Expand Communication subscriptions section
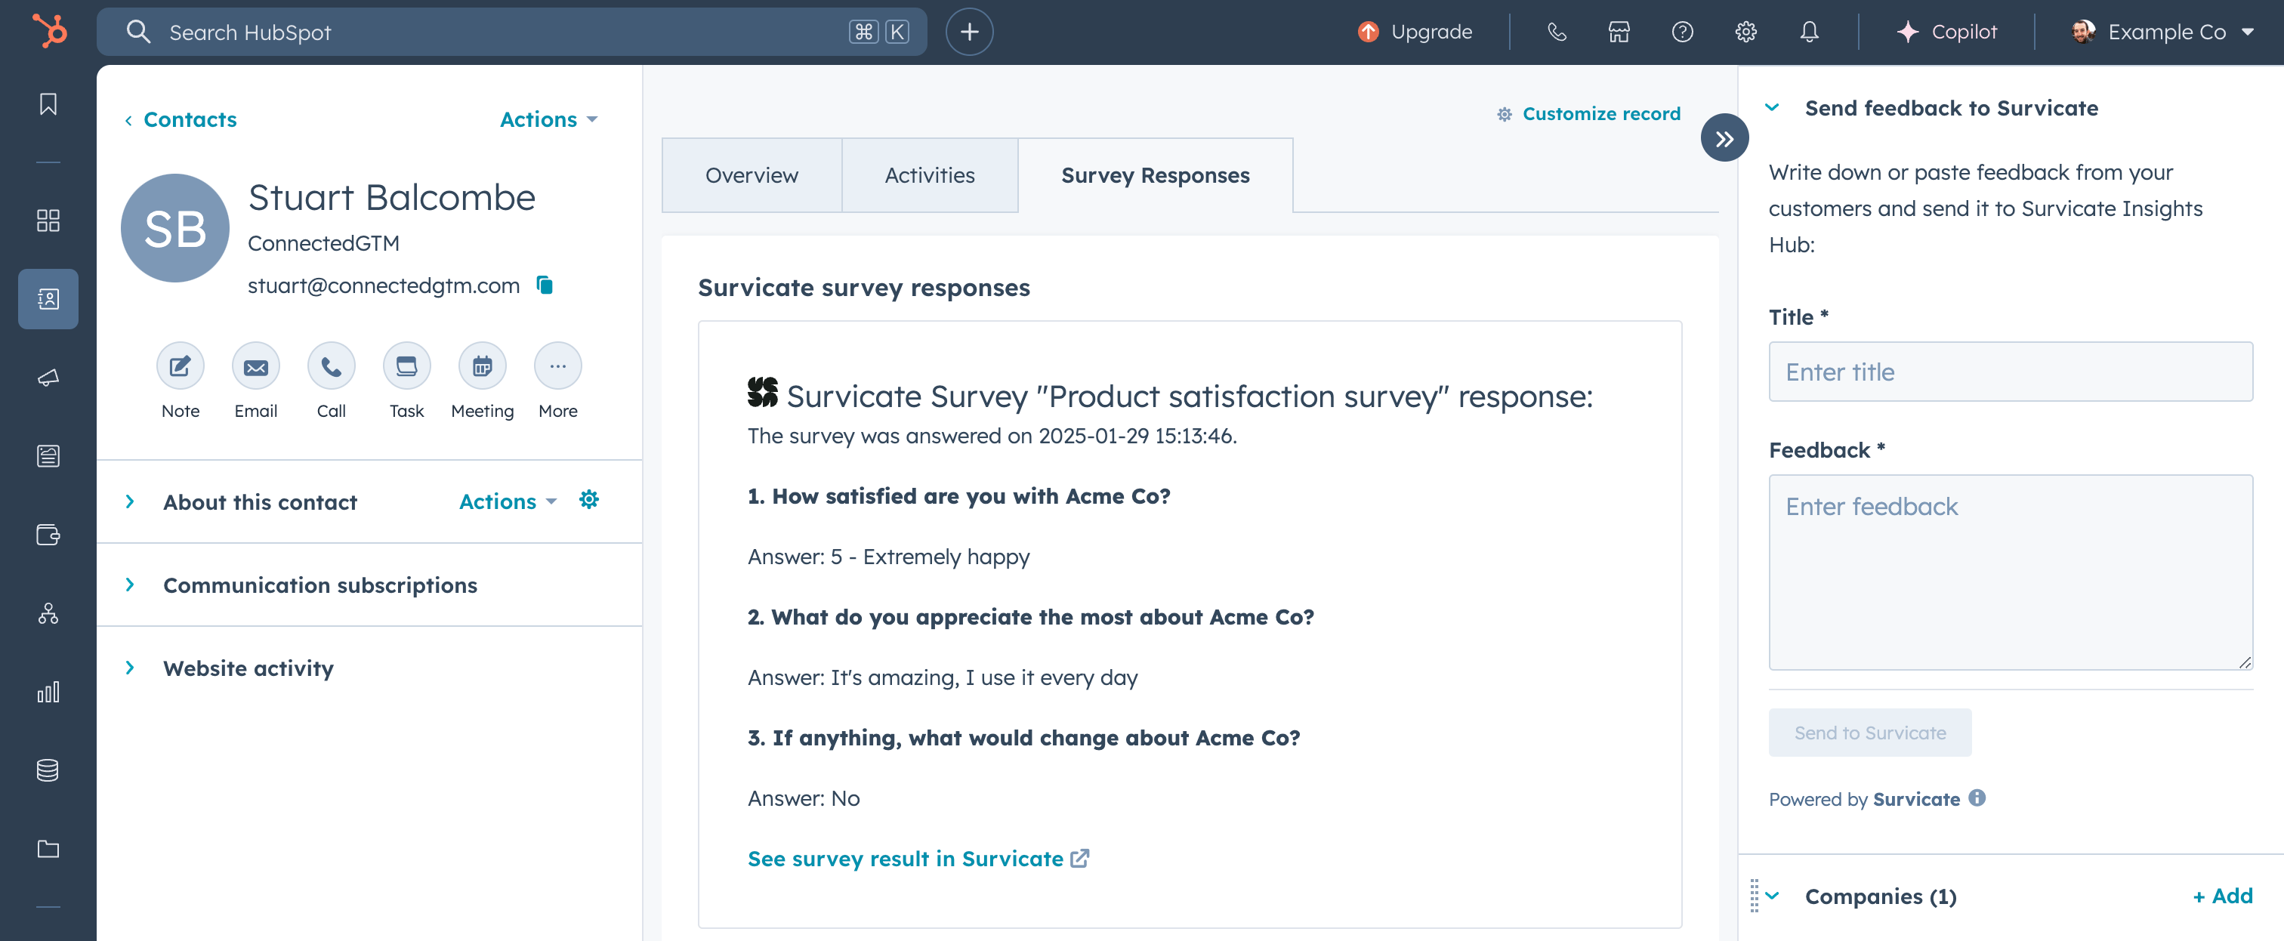 click(x=131, y=585)
